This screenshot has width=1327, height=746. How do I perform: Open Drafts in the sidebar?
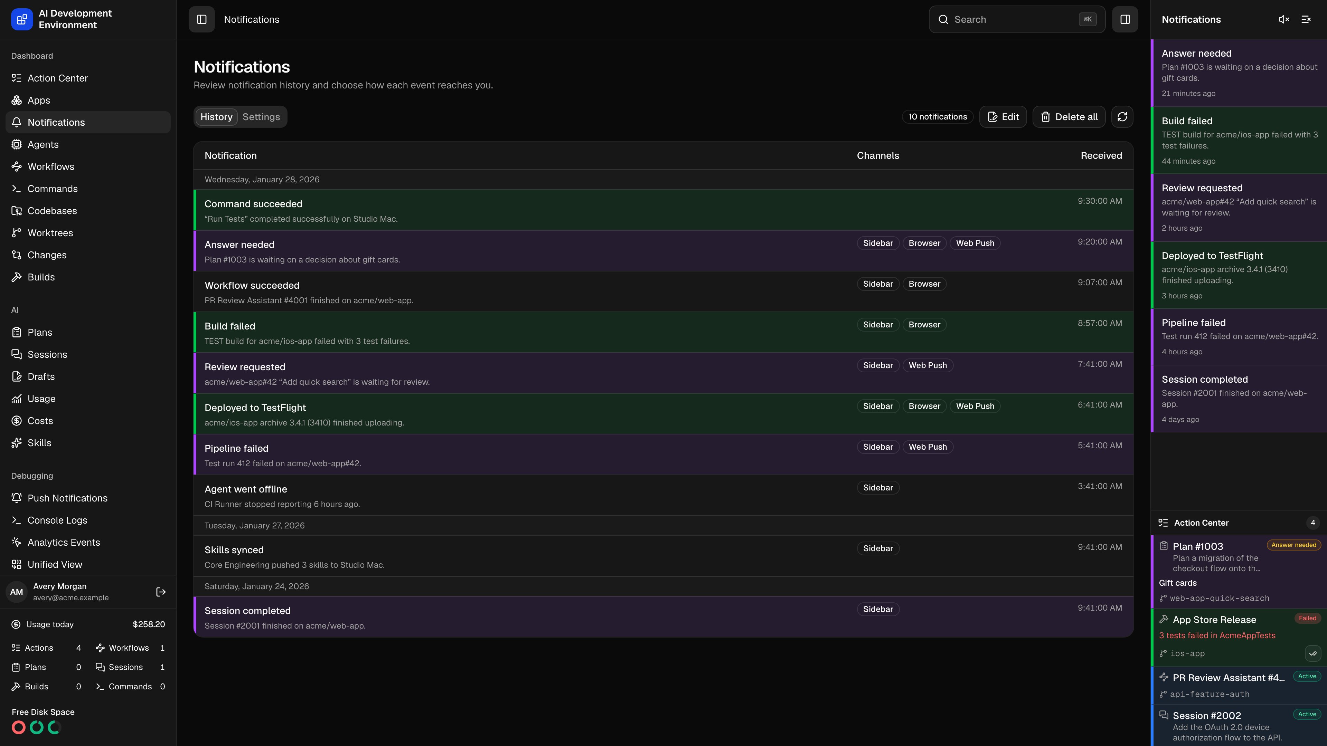(88, 377)
